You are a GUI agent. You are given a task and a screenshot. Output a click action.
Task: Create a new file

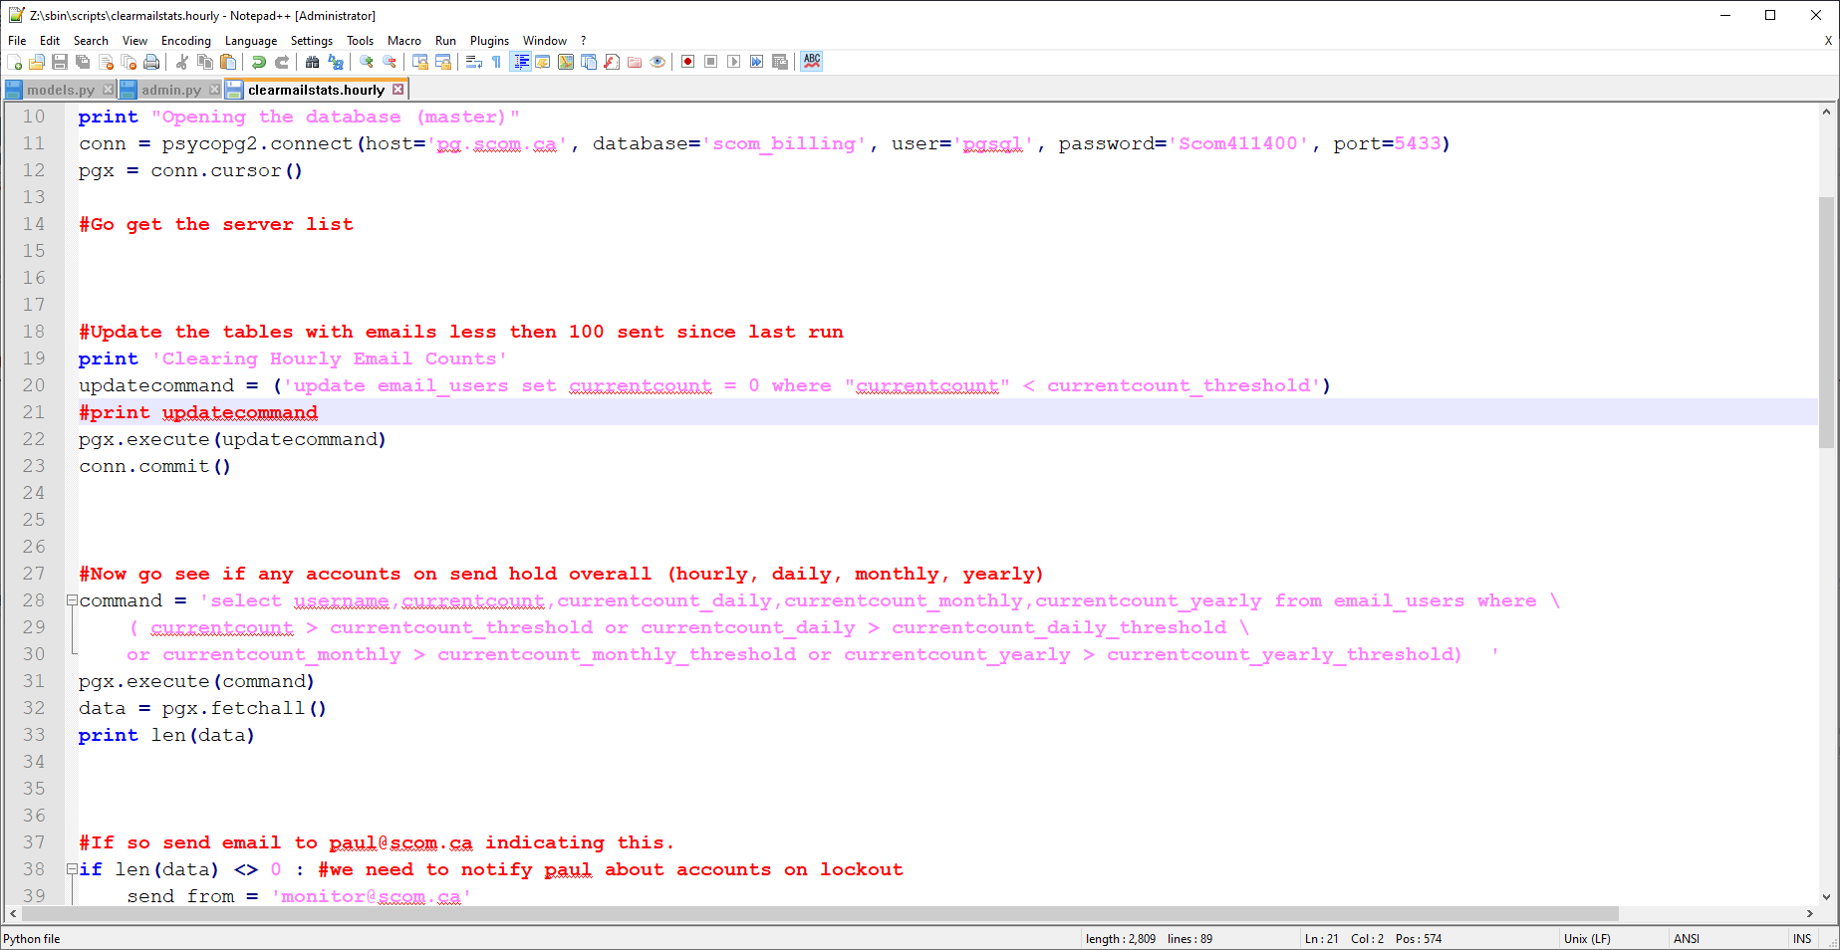(16, 61)
